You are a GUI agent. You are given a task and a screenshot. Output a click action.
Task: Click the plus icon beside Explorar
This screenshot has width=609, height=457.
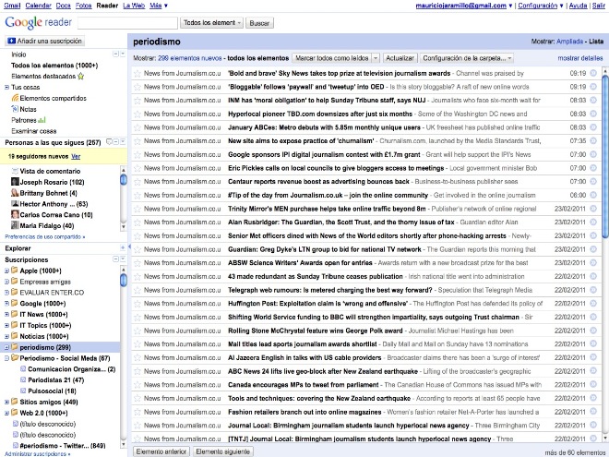(x=123, y=247)
